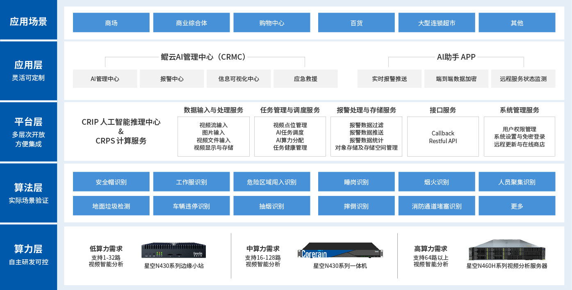Click the 应急救援 module
Viewport: 572px width, 290px height.
point(305,79)
